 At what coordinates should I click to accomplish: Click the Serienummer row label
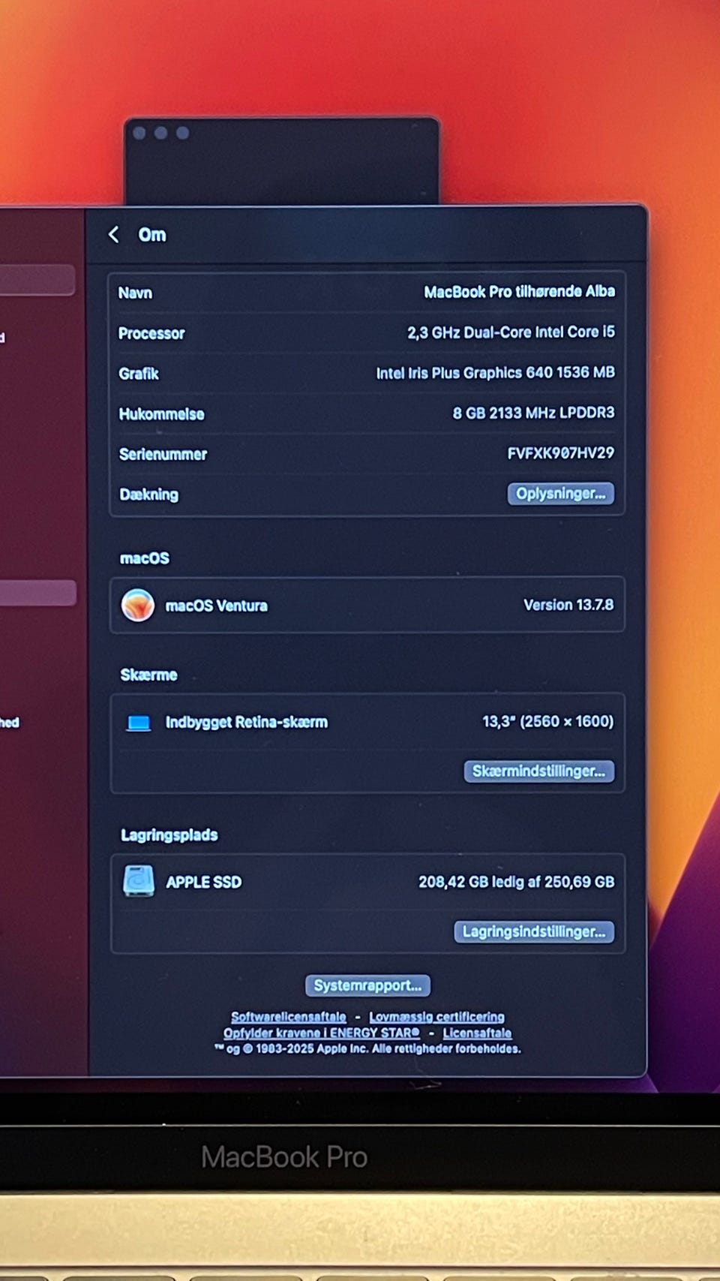tap(163, 455)
